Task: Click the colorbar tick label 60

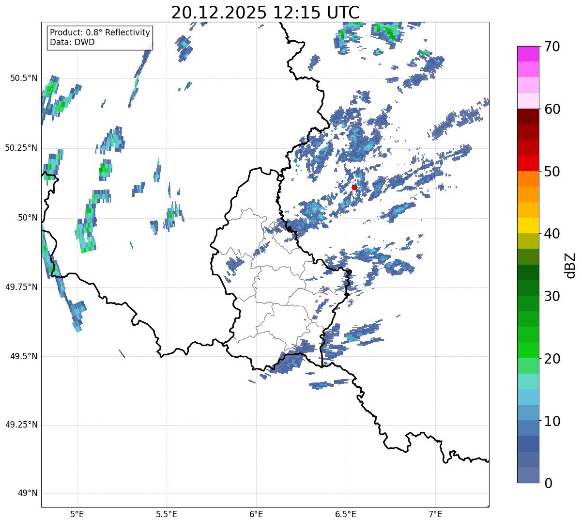Action: click(552, 110)
